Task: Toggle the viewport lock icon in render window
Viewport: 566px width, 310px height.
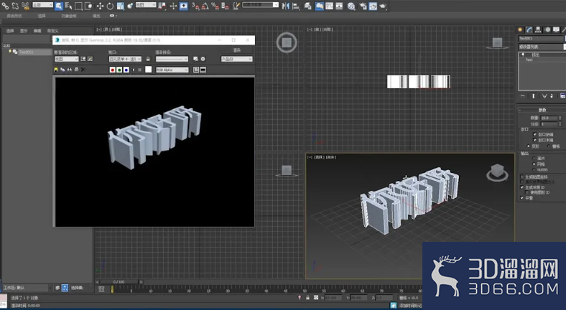Action: (x=148, y=59)
